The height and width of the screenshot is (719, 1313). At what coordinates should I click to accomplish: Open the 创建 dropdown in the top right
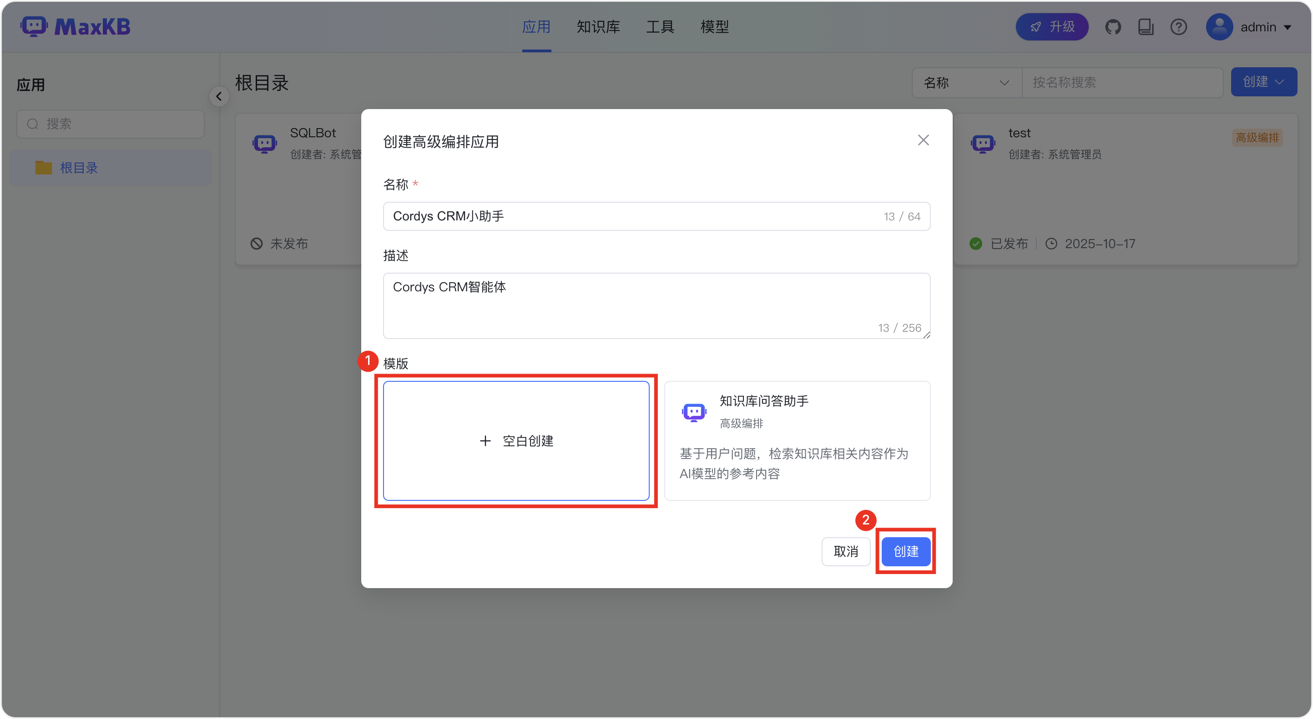pos(1263,81)
